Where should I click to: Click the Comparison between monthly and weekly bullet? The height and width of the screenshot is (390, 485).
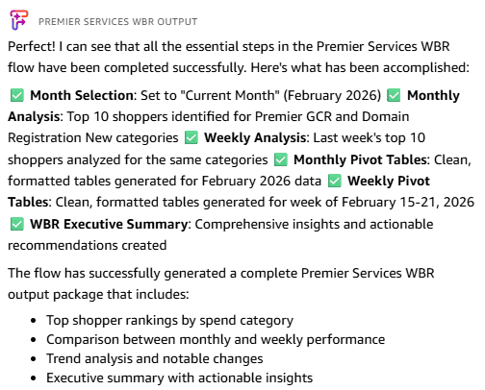coord(216,339)
